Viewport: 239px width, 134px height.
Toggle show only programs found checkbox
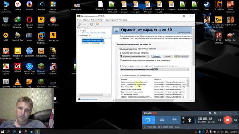(x=121, y=60)
